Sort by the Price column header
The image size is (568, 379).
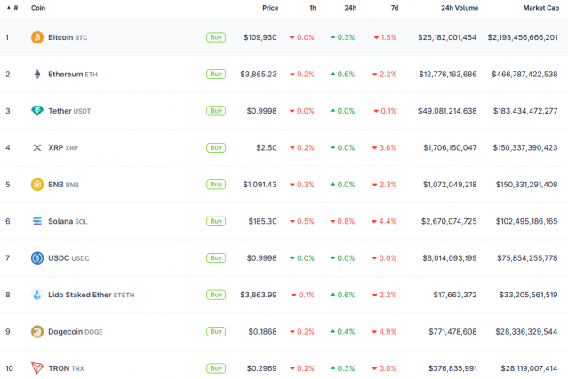tap(270, 8)
